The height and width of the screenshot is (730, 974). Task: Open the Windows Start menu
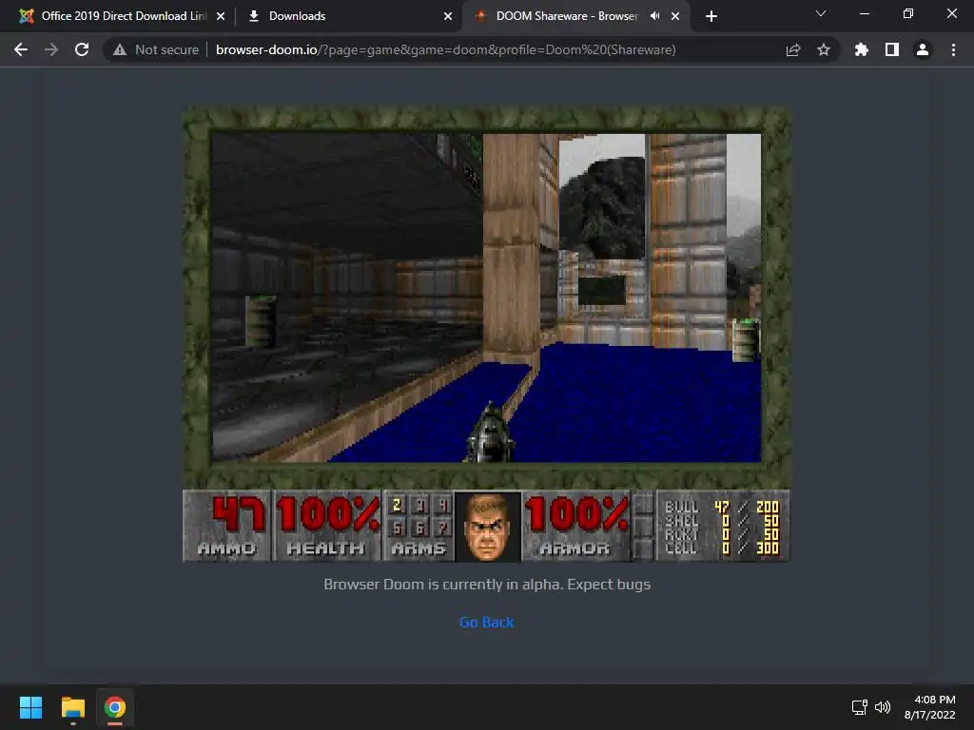(x=30, y=707)
